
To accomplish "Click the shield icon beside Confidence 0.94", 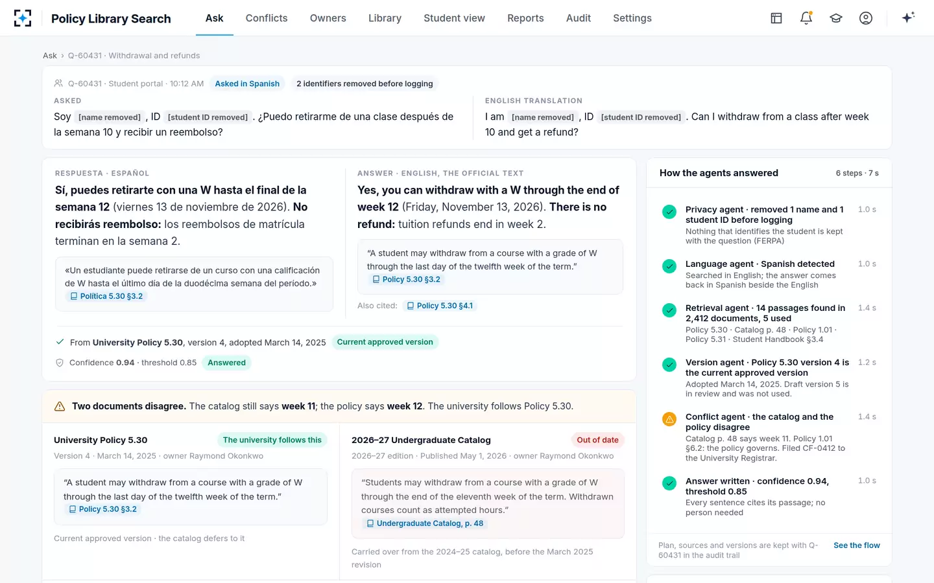I will click(x=60, y=363).
